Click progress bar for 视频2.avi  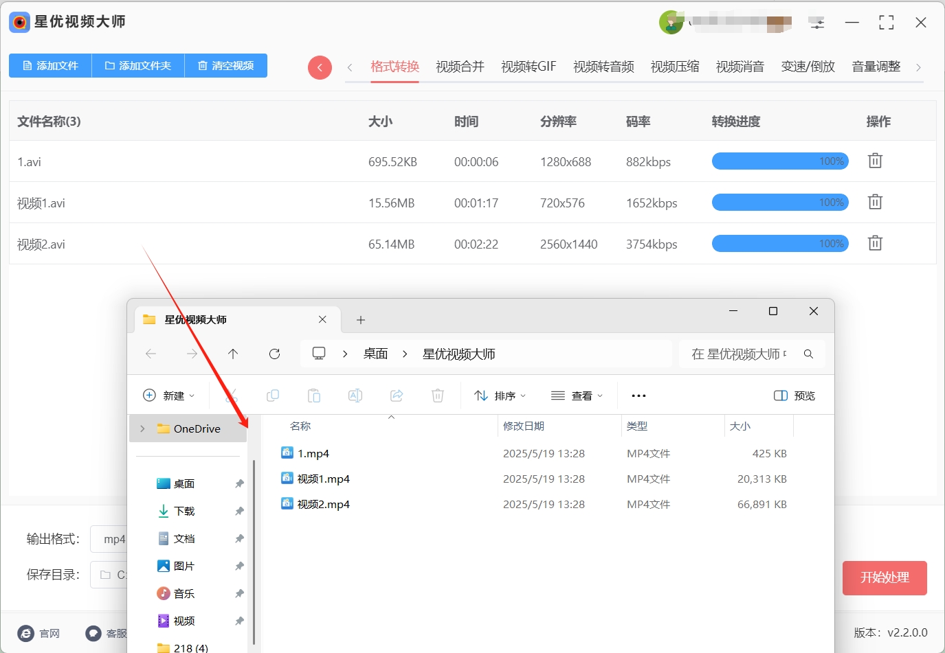[x=780, y=244]
